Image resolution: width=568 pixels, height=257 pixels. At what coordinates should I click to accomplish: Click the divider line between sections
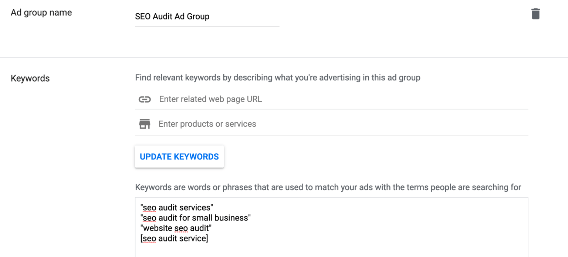[284, 57]
